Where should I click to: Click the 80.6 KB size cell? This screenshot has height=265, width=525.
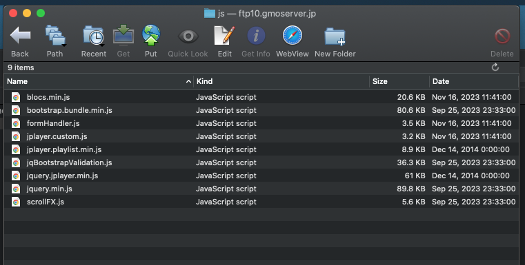(x=411, y=110)
